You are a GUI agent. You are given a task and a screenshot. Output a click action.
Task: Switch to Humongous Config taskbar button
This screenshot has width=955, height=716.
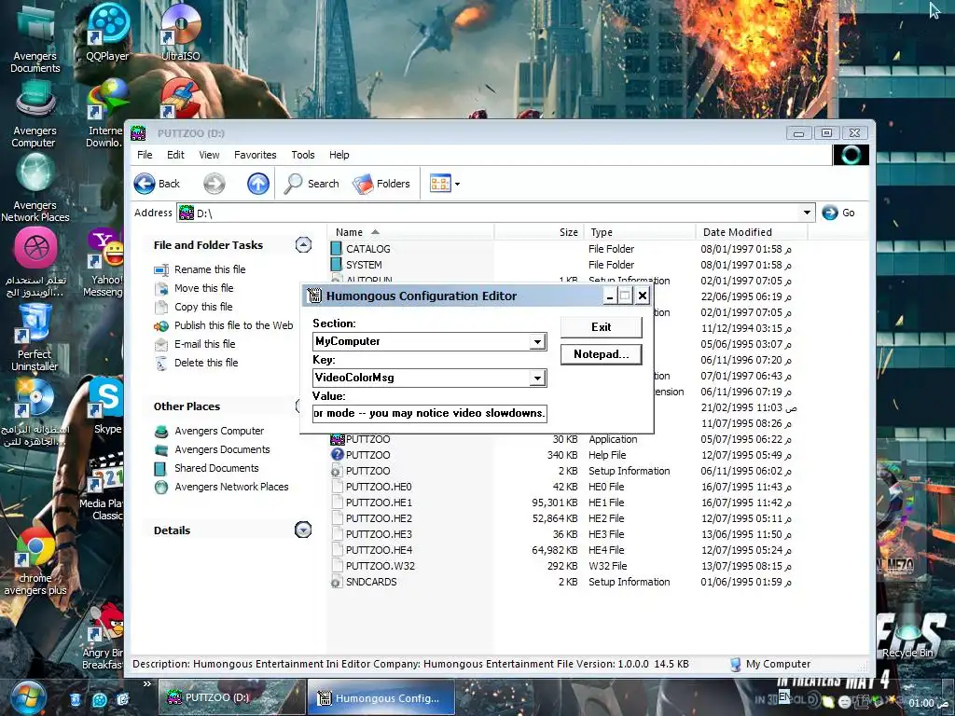coord(381,697)
